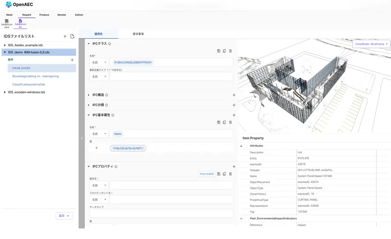Click the データタイプ input field
This screenshot has height=239, width=391.
(x=161, y=213)
